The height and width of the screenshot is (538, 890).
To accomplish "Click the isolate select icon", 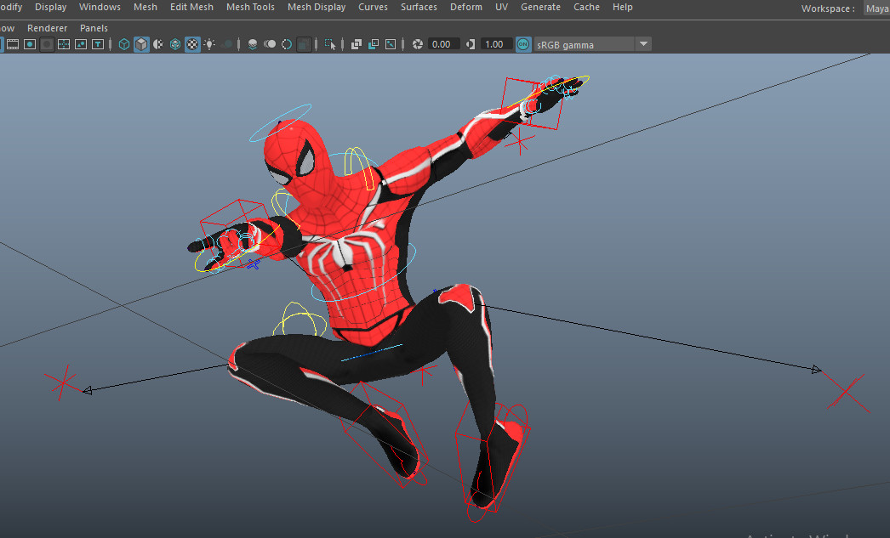I will [x=332, y=43].
